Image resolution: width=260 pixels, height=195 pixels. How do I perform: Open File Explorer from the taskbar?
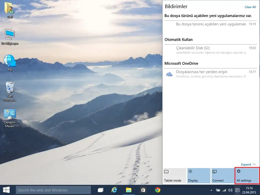[x=129, y=190]
